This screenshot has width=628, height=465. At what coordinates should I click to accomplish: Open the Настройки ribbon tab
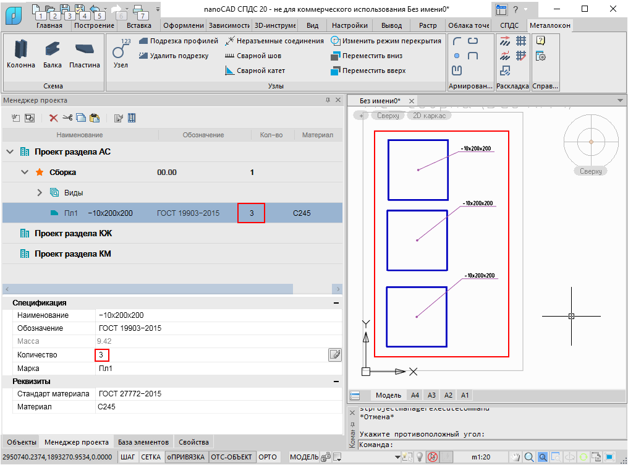(x=350, y=25)
